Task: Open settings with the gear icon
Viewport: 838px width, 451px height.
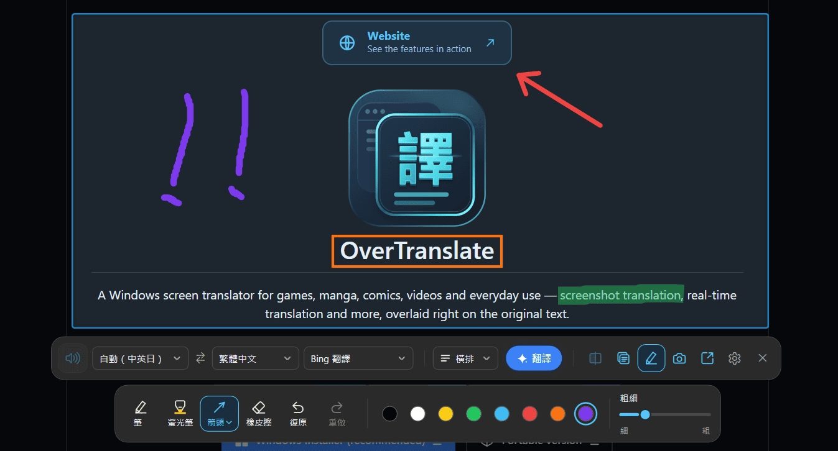Action: 735,358
